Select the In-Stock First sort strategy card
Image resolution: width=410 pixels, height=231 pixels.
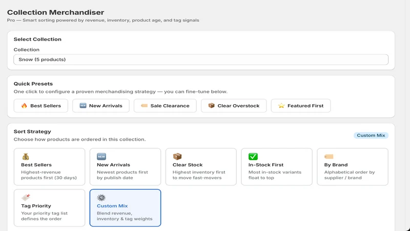tap(277, 167)
